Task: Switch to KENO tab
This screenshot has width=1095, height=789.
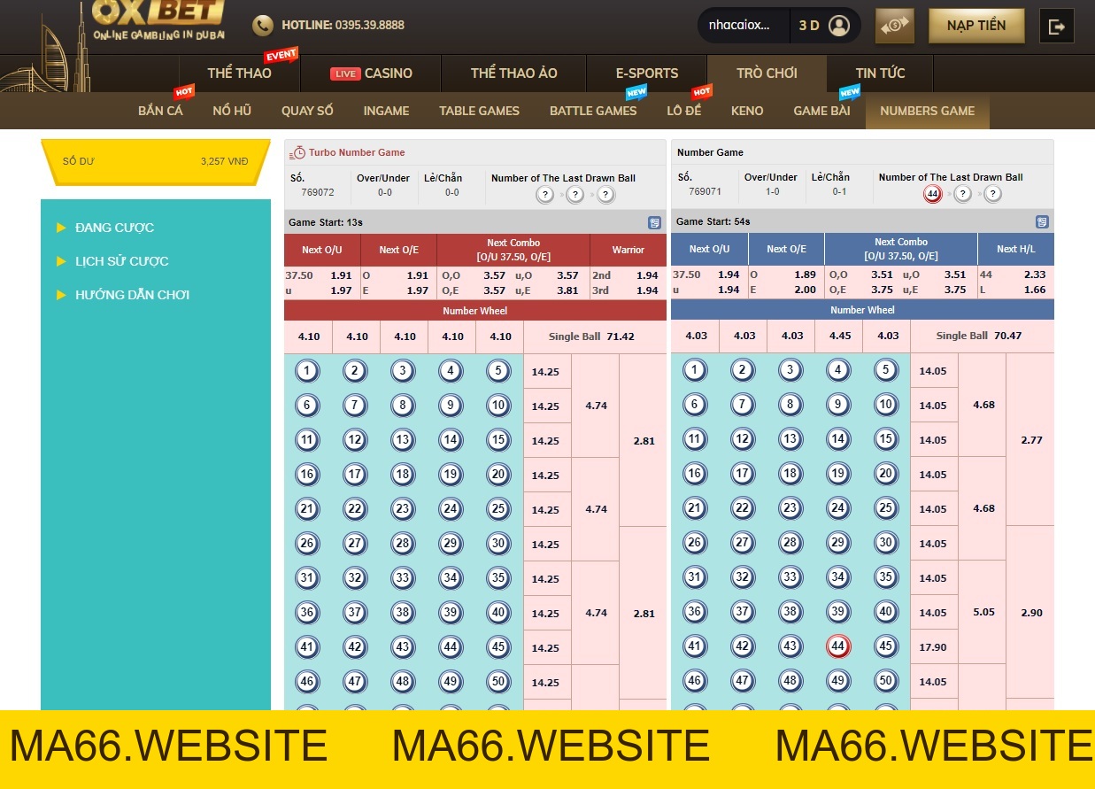Action: [x=747, y=111]
